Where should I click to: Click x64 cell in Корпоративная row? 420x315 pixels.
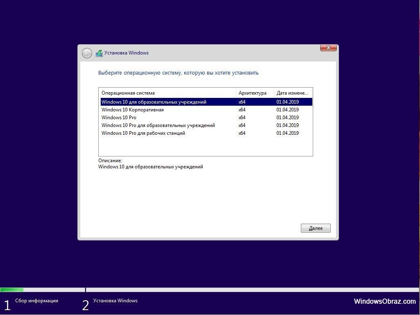(x=242, y=110)
